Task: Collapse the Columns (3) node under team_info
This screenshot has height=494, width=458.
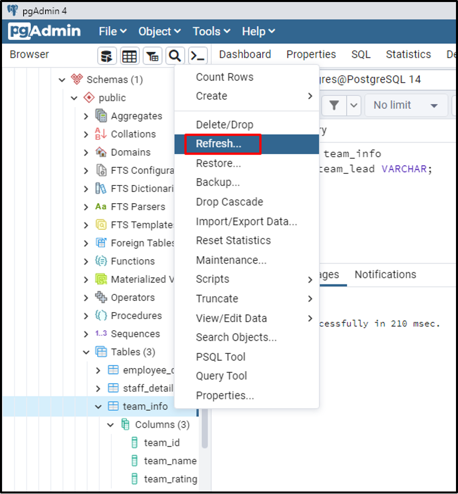Action: (110, 424)
